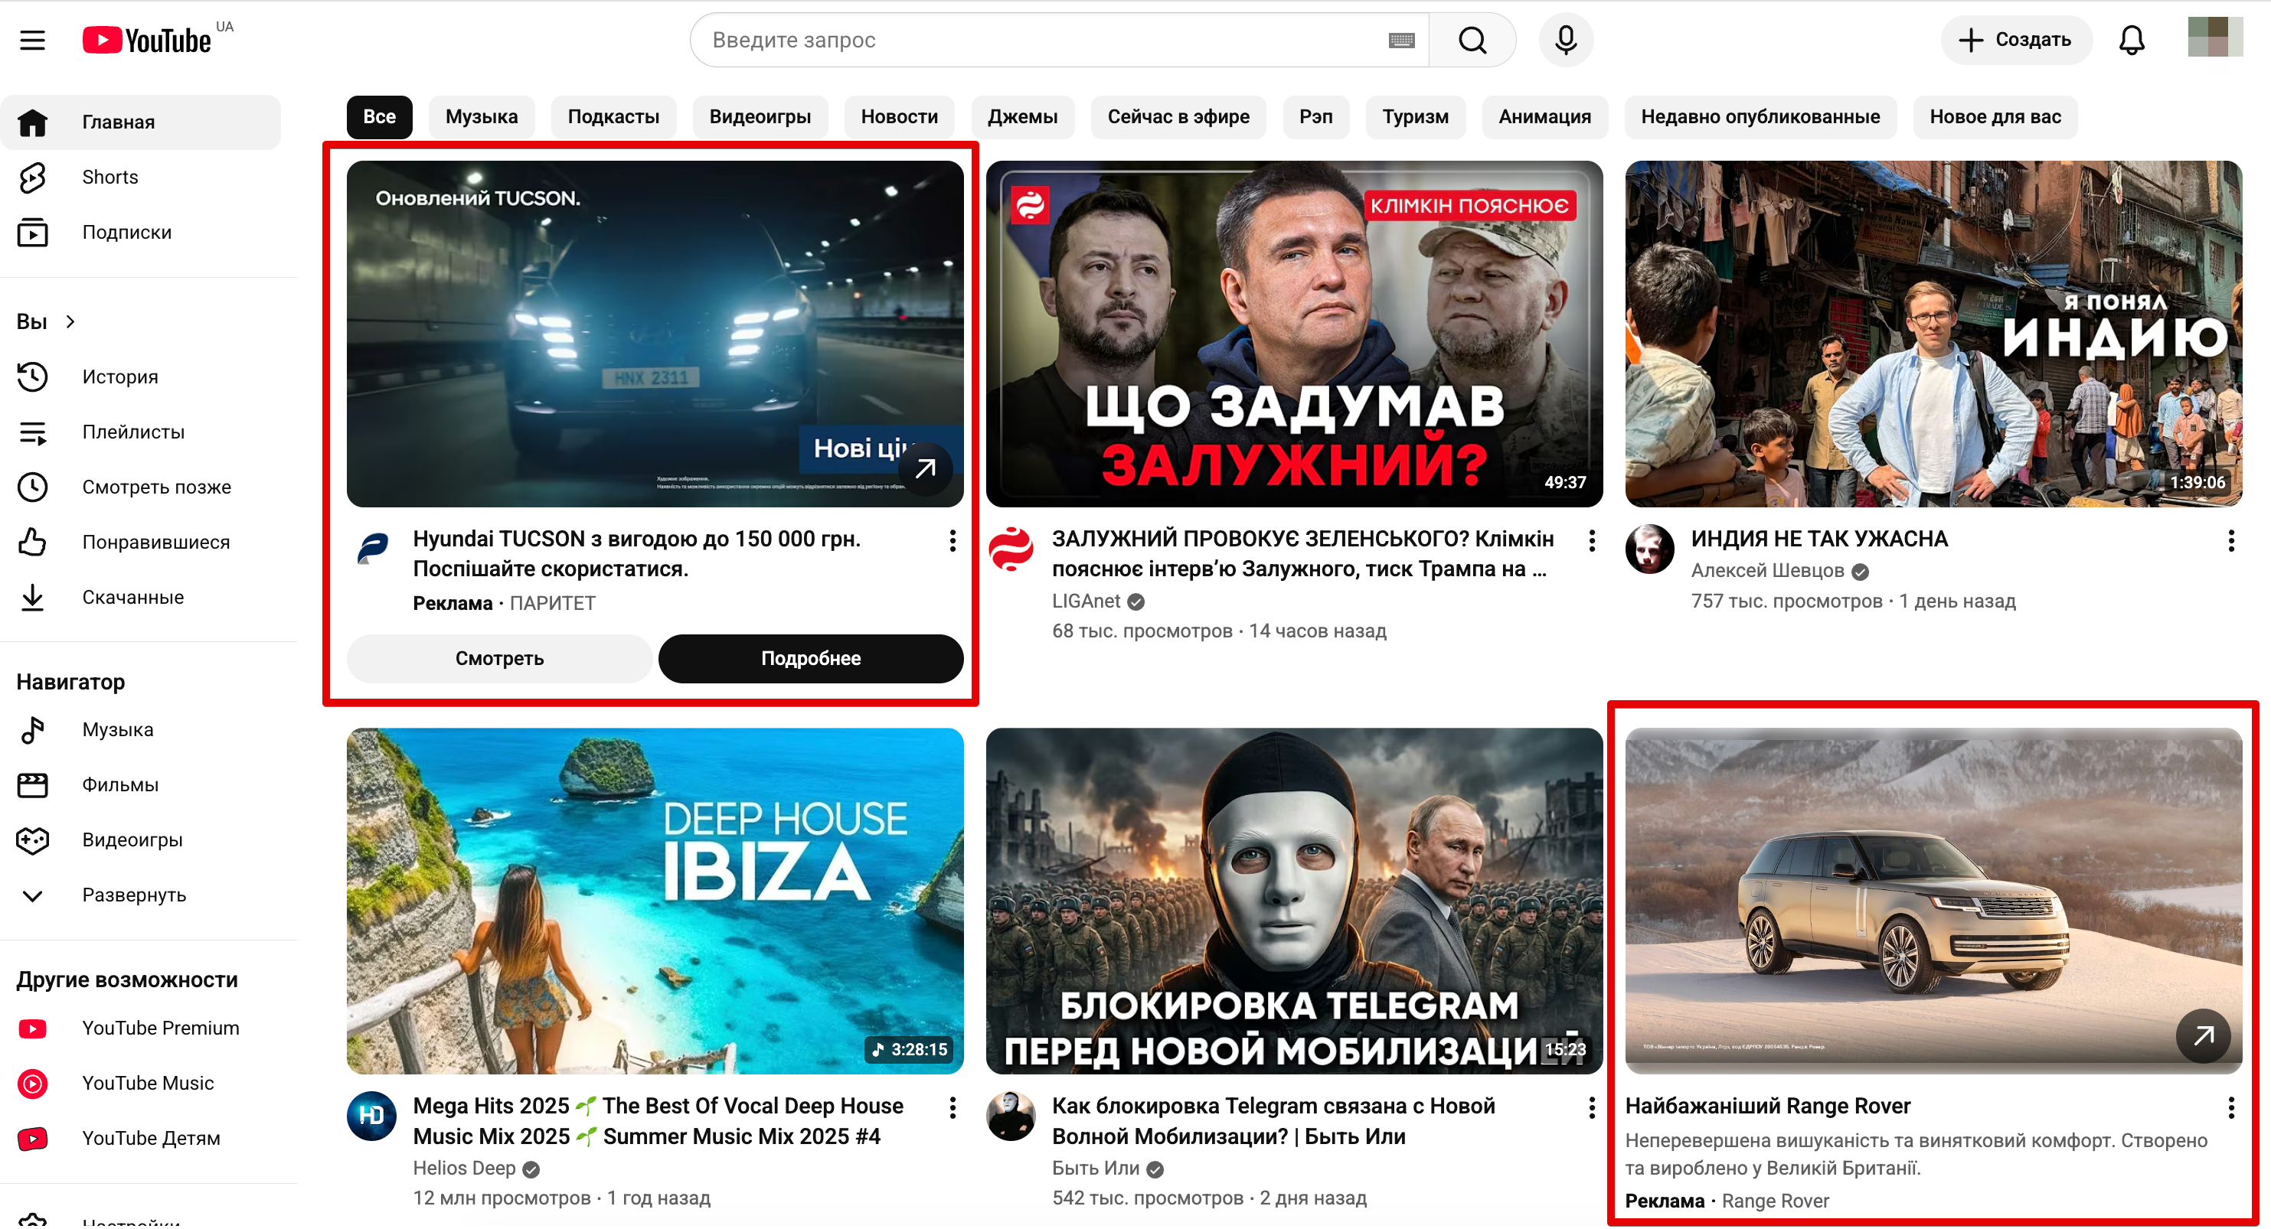2271x1229 pixels.
Task: Select the Джемы filter chip
Action: [1023, 117]
